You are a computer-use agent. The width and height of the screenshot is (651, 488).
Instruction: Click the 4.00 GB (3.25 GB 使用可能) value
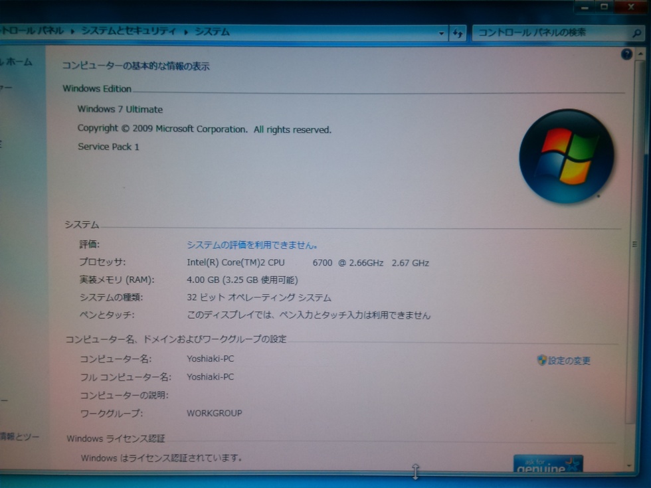click(x=242, y=280)
